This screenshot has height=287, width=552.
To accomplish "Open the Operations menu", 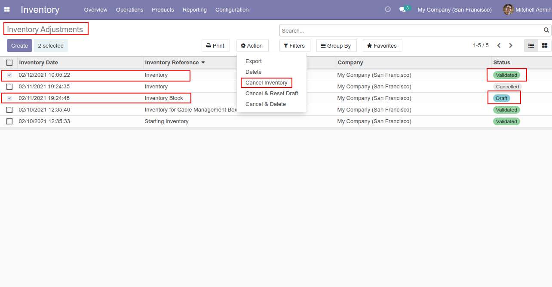I will pyautogui.click(x=129, y=9).
